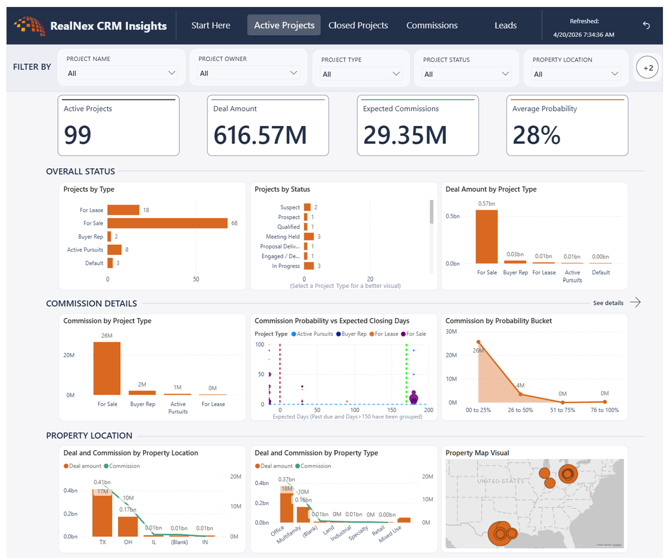Screen dimensions: 669x559
Task: Click Commission legend marker in Property Location chart
Action: coord(106,466)
